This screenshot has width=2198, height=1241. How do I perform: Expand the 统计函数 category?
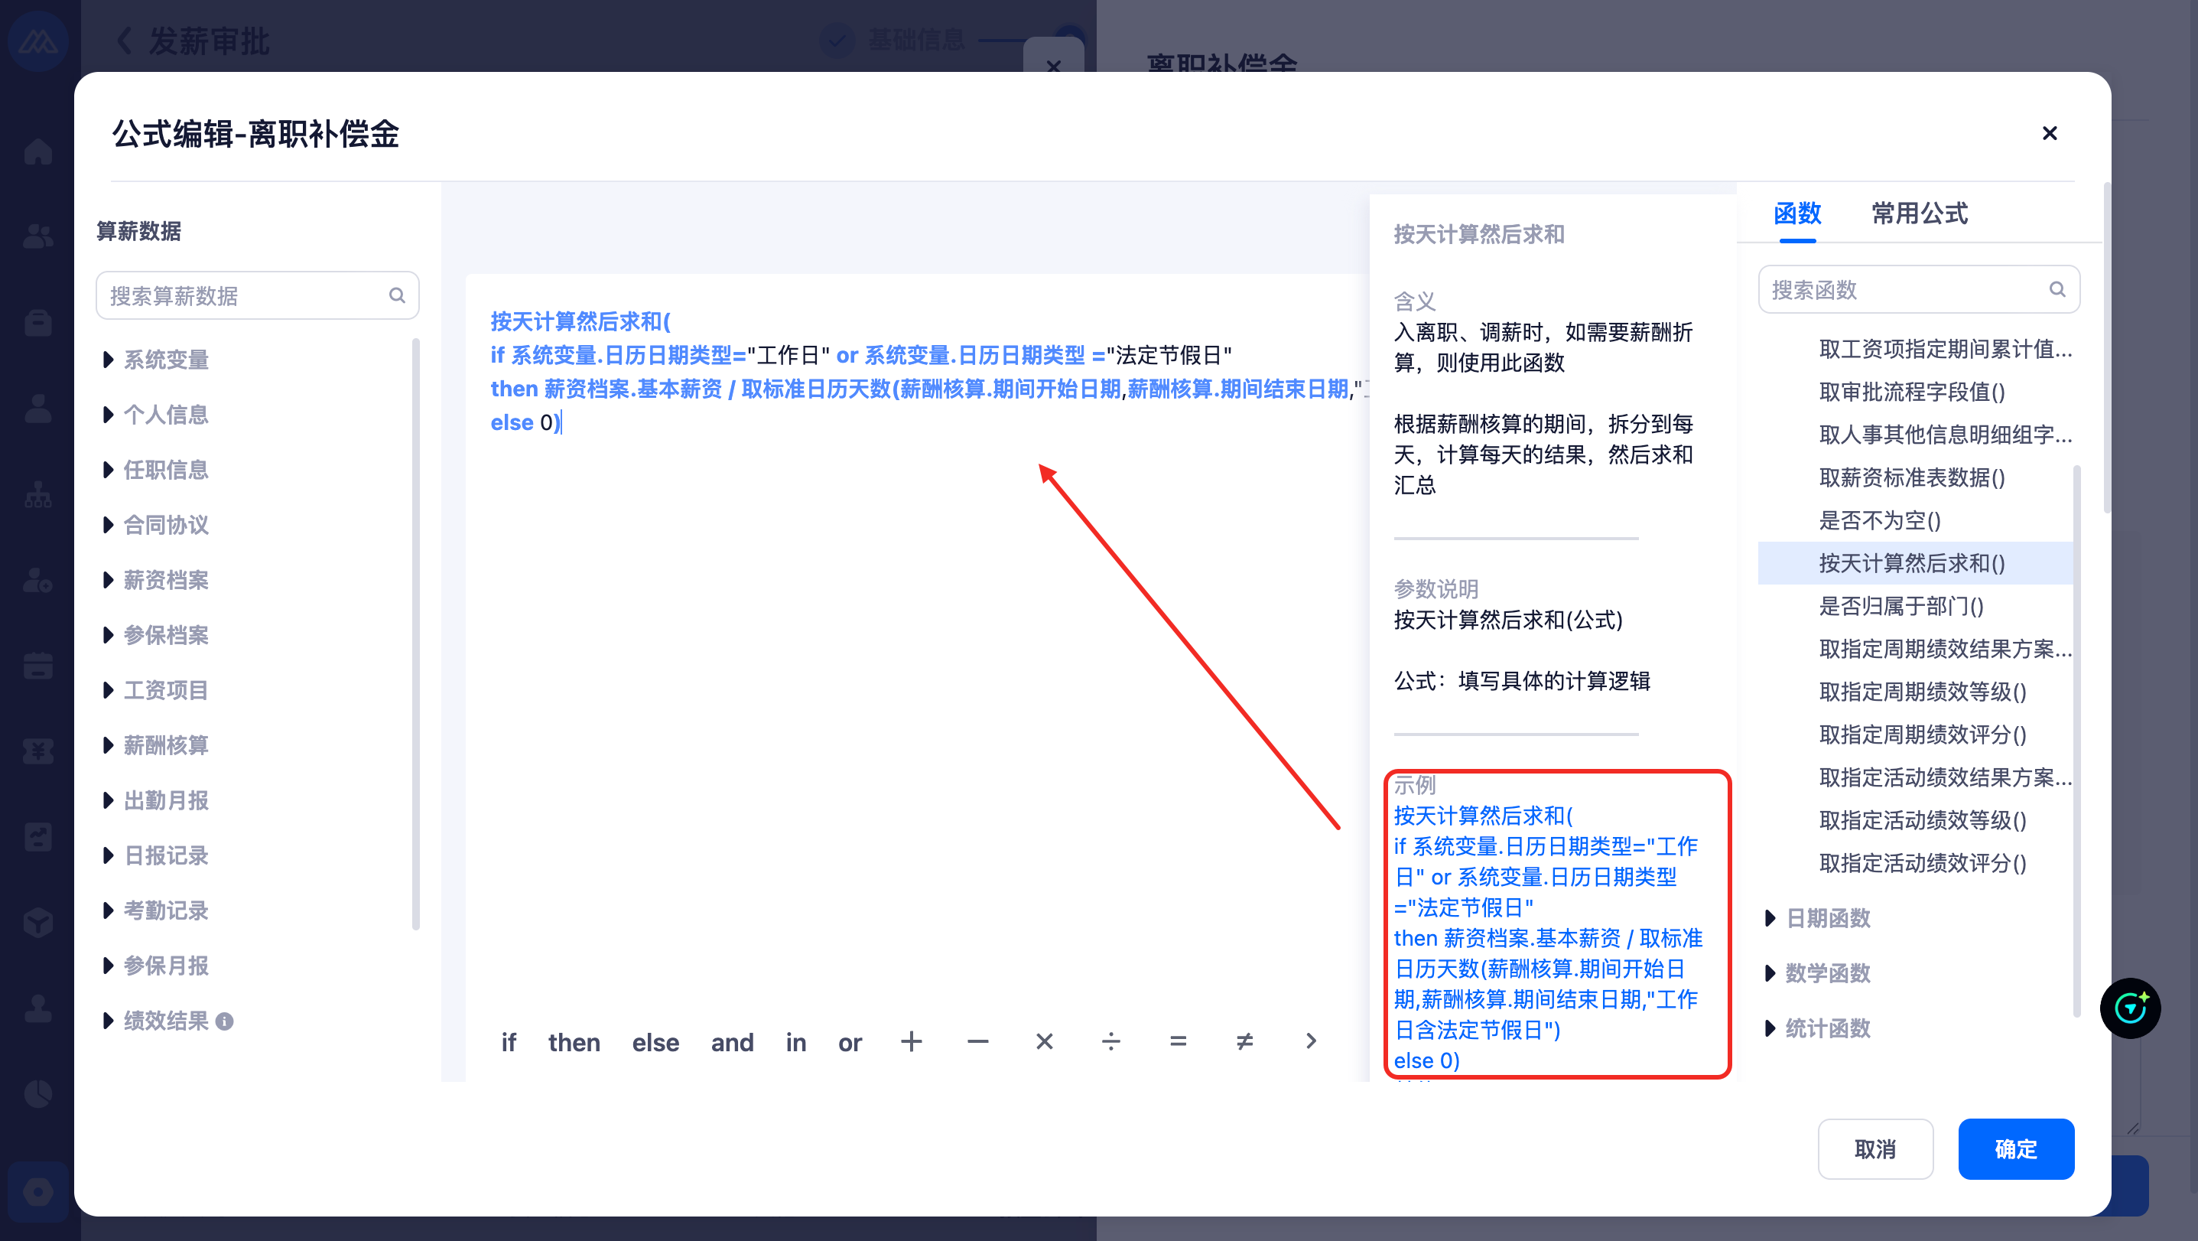1770,1028
